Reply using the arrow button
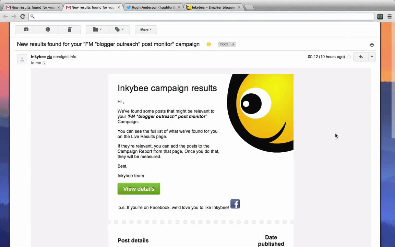The width and height of the screenshot is (395, 247). click(x=361, y=57)
